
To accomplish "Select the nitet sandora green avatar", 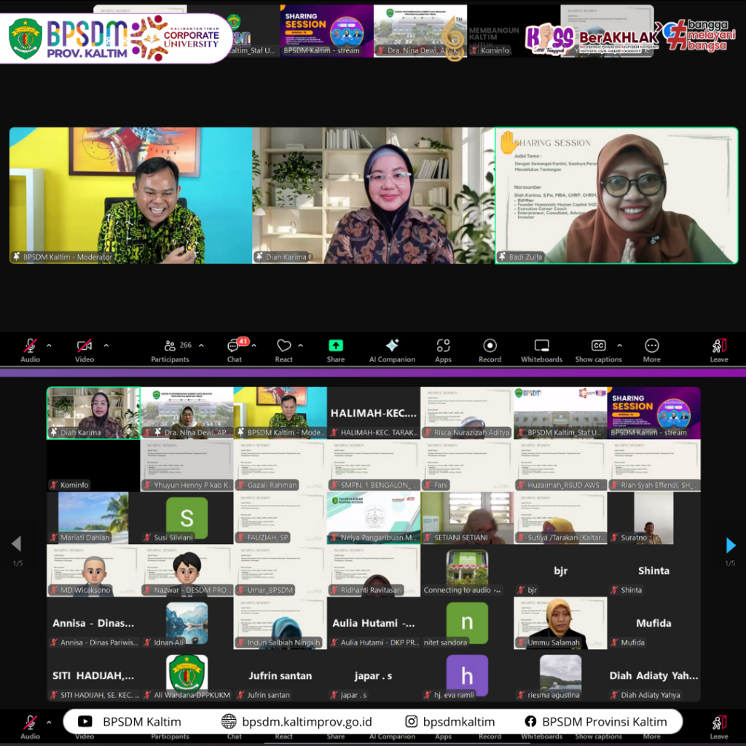I will tap(467, 623).
